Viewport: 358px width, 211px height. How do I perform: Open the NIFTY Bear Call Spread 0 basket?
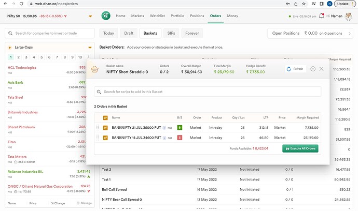coord(226,200)
